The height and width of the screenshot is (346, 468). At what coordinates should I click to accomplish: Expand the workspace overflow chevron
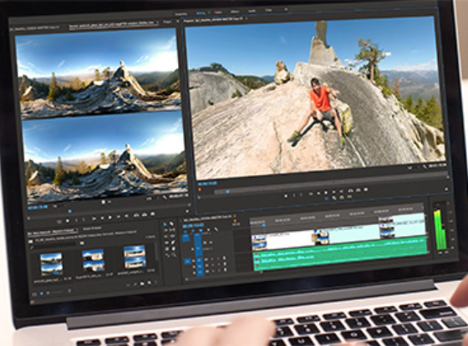click(x=286, y=9)
